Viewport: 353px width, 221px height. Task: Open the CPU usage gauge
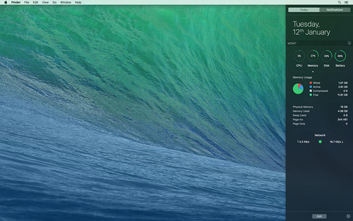point(299,56)
